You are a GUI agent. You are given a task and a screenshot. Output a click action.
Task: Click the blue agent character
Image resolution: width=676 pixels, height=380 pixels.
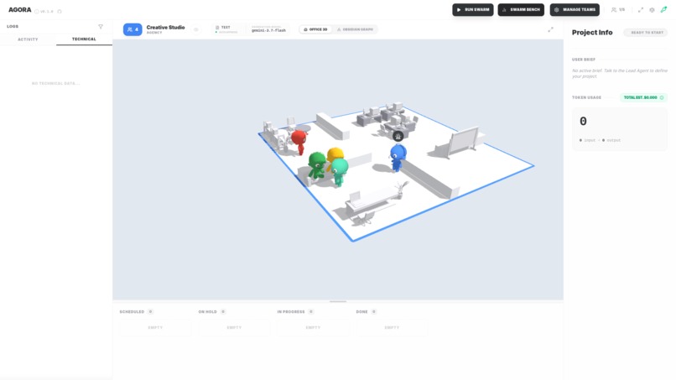pyautogui.click(x=398, y=158)
